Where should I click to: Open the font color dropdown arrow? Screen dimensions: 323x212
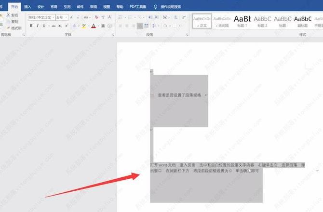[98, 26]
